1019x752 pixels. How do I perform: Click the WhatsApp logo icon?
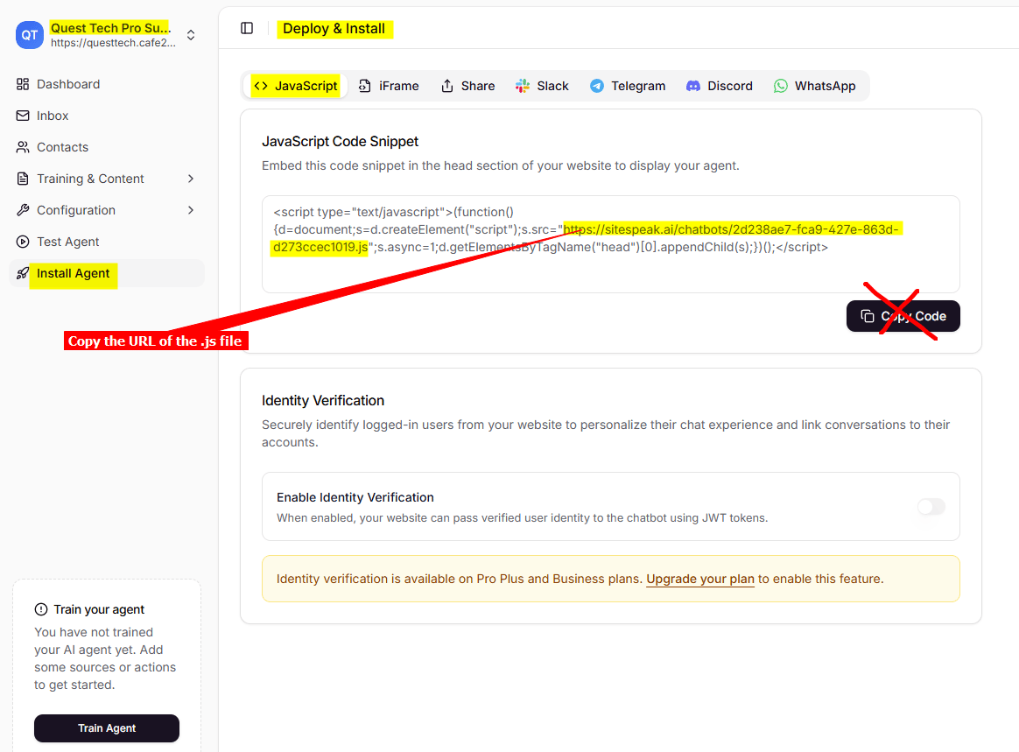click(781, 86)
